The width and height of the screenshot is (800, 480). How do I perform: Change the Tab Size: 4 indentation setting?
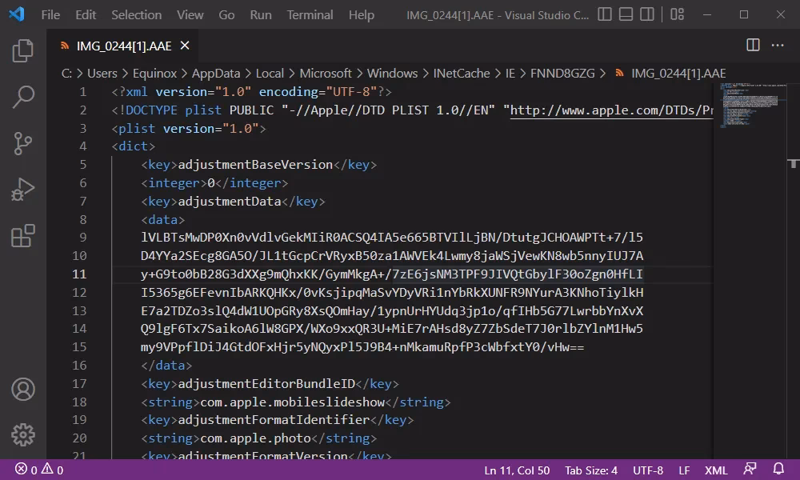[x=591, y=470]
